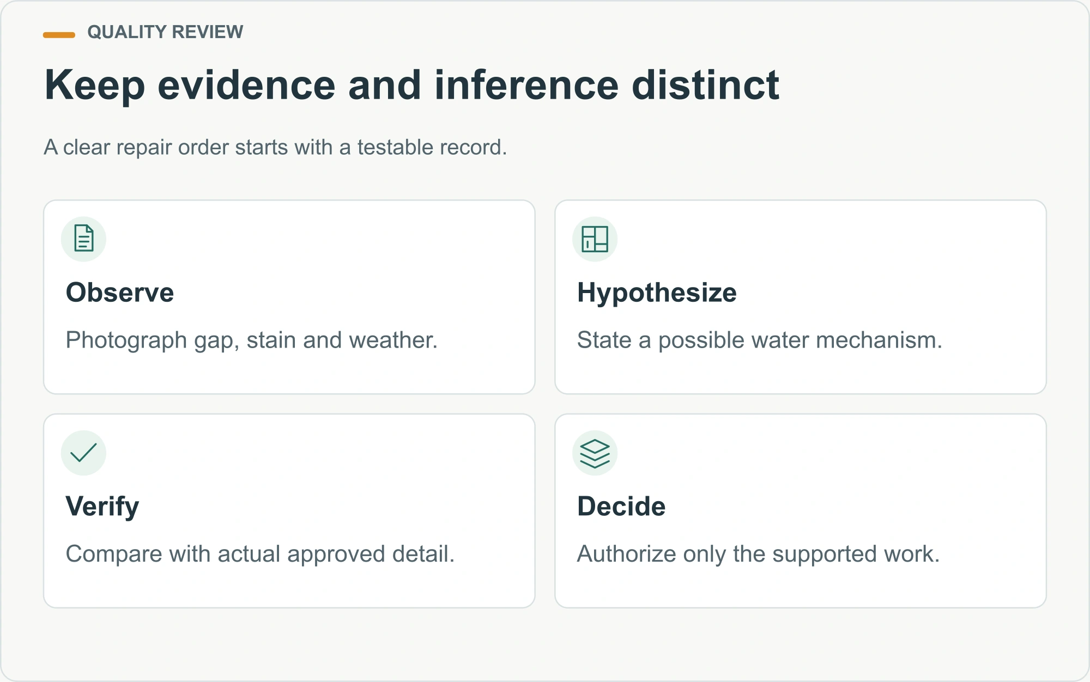
Task: Click the 'A clear repair order starts' subtitle
Action: click(275, 147)
